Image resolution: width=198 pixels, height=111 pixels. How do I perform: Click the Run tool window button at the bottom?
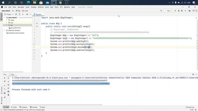coord(6,107)
